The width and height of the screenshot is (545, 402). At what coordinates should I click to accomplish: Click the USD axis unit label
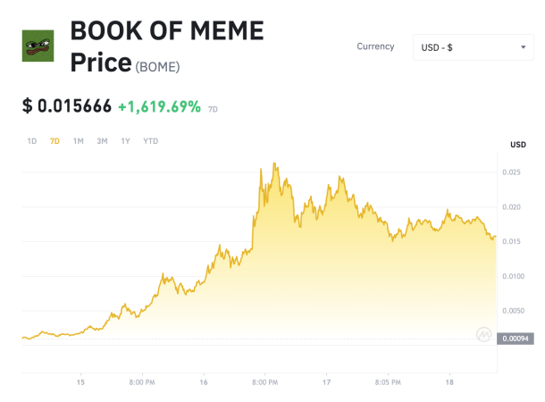(517, 145)
